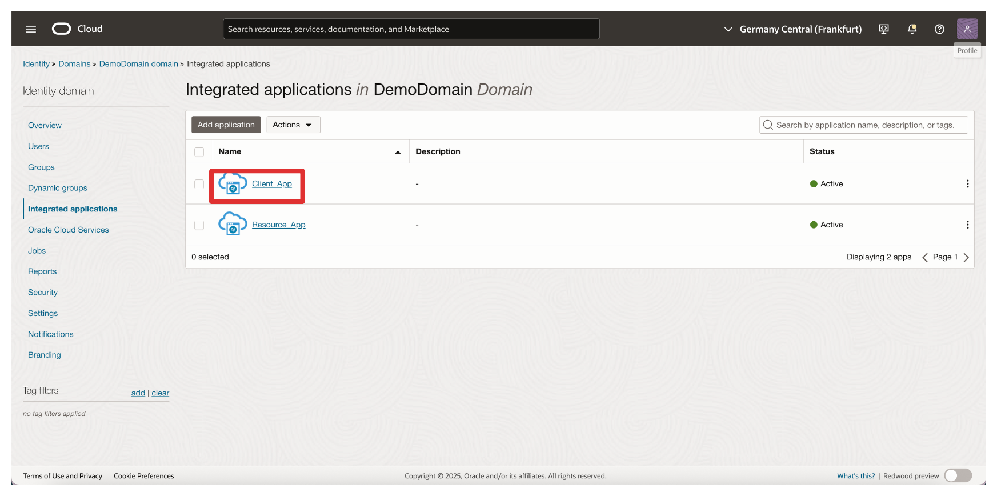The image size is (997, 496).
Task: Click the help question mark icon
Action: point(939,29)
